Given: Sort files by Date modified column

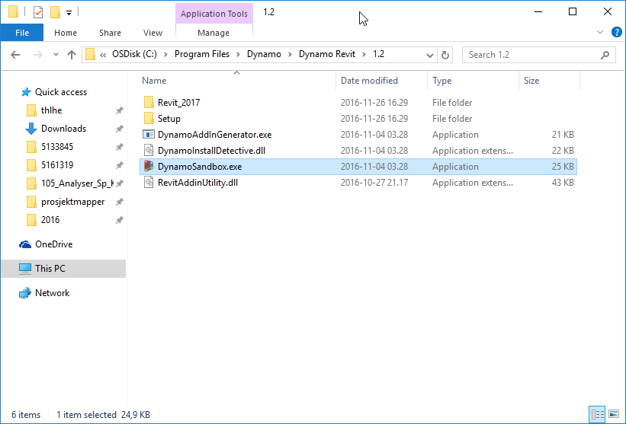Looking at the screenshot, I should click(x=369, y=81).
